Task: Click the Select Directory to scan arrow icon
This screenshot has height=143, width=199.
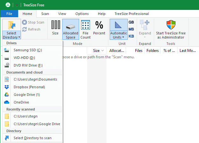Action: 7,138
